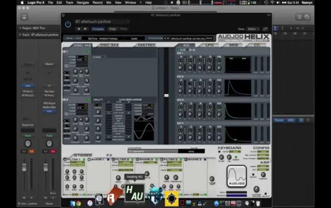Adjust the Master channel volume fader
Viewport: 331px width, 208px height.
coord(46,167)
